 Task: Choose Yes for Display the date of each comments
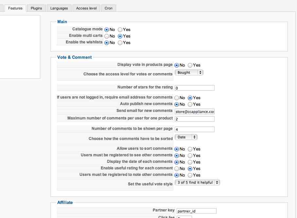(190, 162)
